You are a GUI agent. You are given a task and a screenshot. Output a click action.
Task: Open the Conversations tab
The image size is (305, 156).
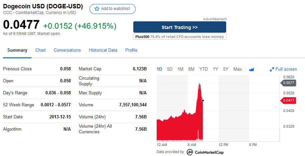(67, 50)
